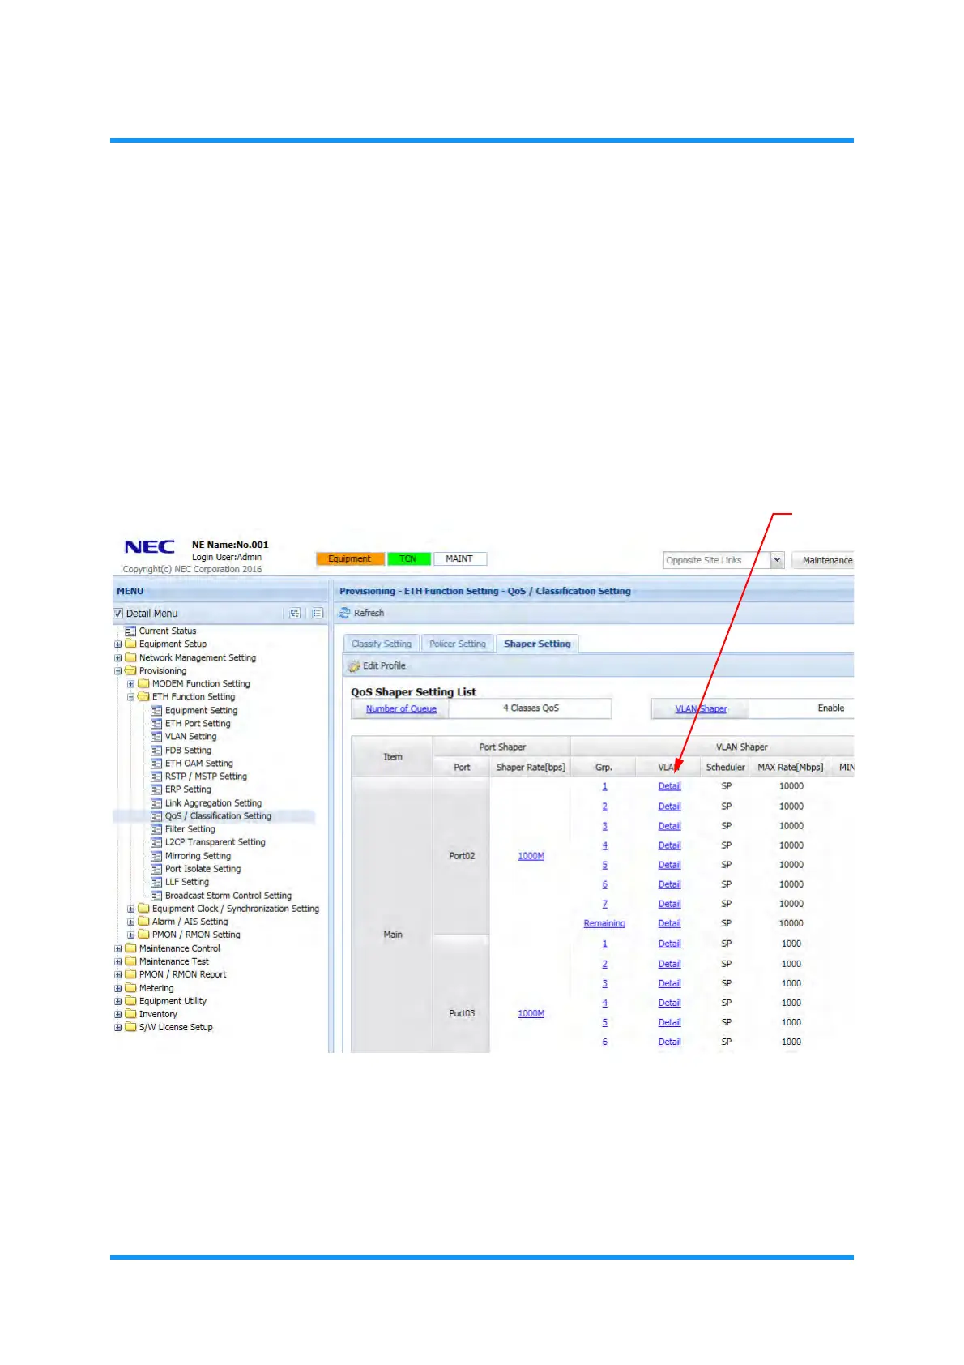Click the 'Port02' port cell
The width and height of the screenshot is (964, 1365).
[x=462, y=856]
